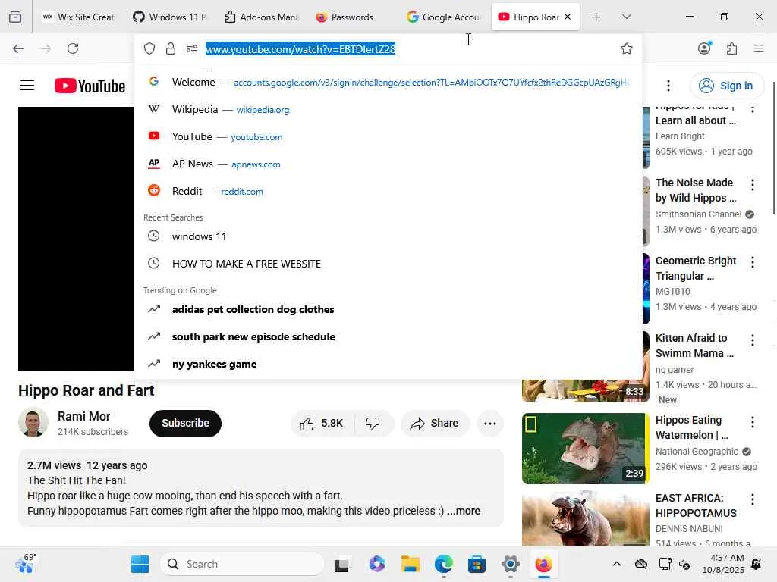777x582 pixels.
Task: Open tracking protection shield icon
Action: pos(149,48)
